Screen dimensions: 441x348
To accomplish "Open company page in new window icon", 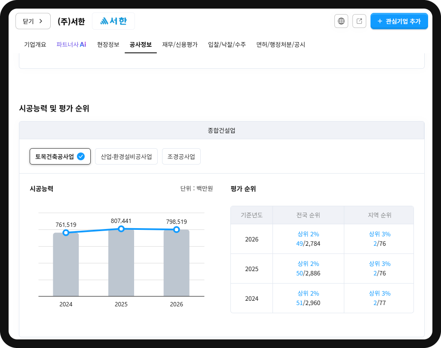I will tap(359, 21).
